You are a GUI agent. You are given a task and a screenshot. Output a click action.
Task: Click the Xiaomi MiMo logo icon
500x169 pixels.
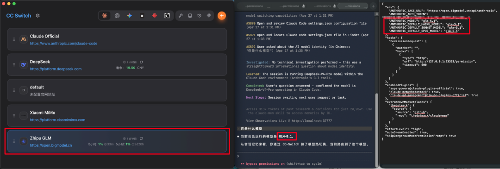tap(23, 116)
